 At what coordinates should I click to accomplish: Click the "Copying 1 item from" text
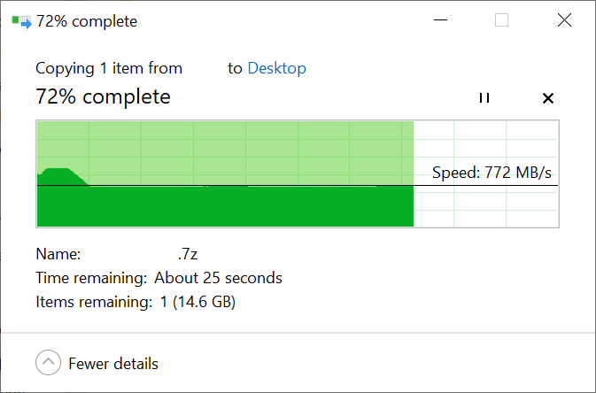(x=109, y=68)
